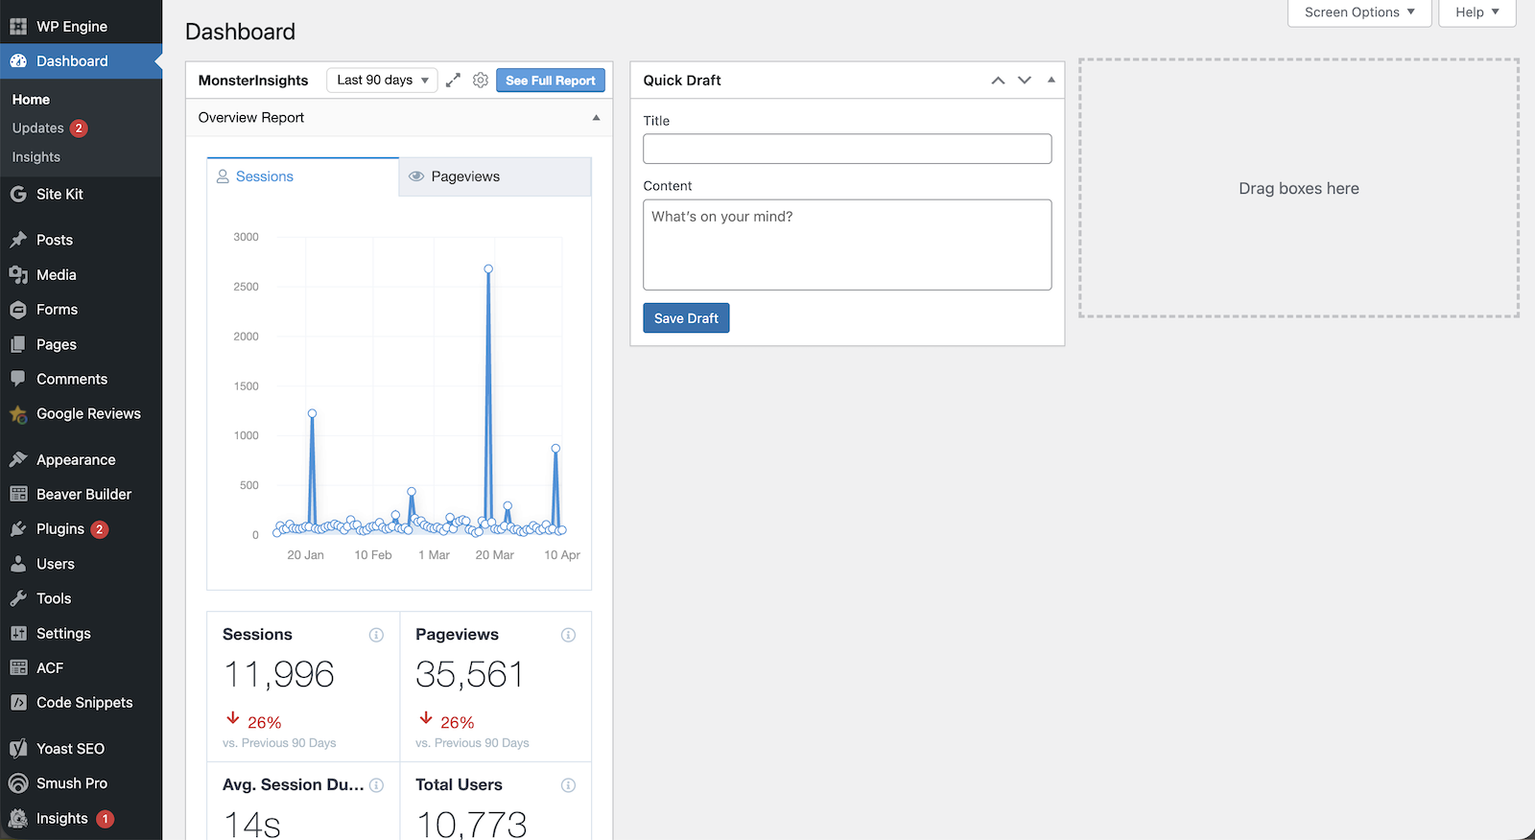1535x840 pixels.
Task: Open the Media menu link
Action: pos(57,275)
